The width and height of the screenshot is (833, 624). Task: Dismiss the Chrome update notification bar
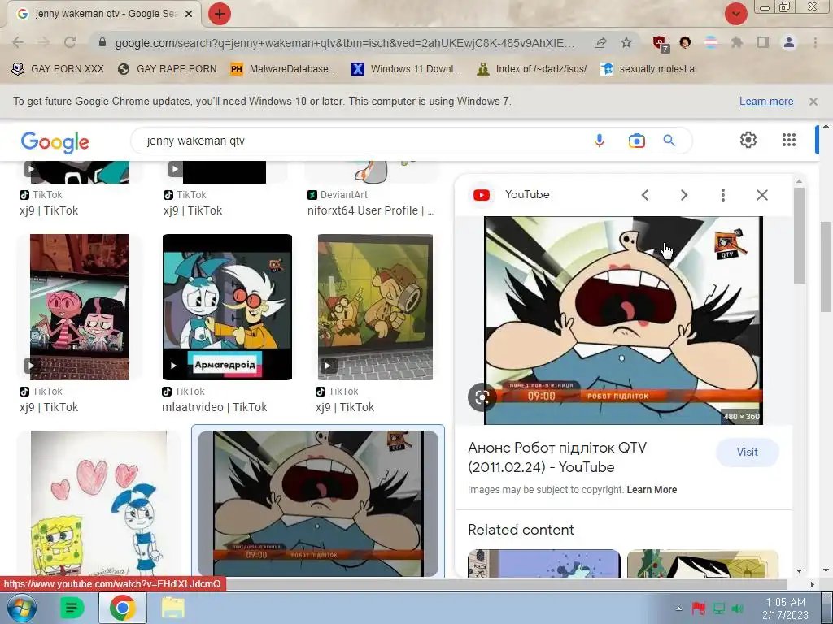point(813,102)
